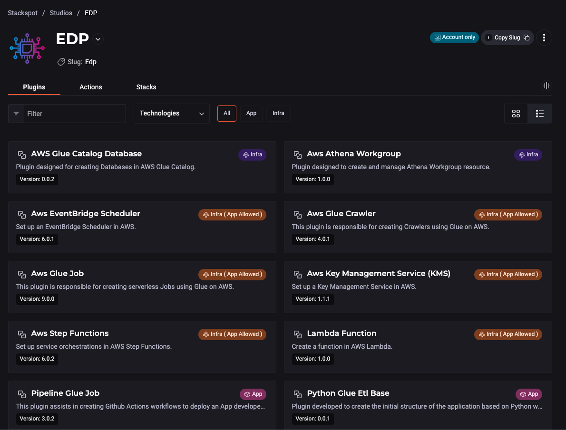Select the Infra filter chip
Viewport: 566px width, 430px height.
[x=278, y=113]
